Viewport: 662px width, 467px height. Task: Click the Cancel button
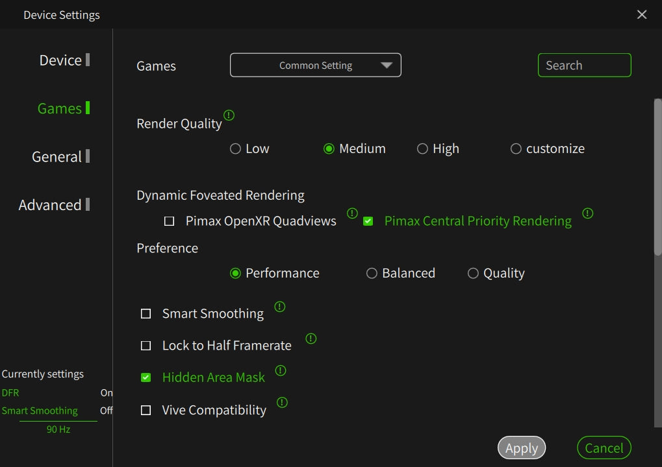pos(604,448)
